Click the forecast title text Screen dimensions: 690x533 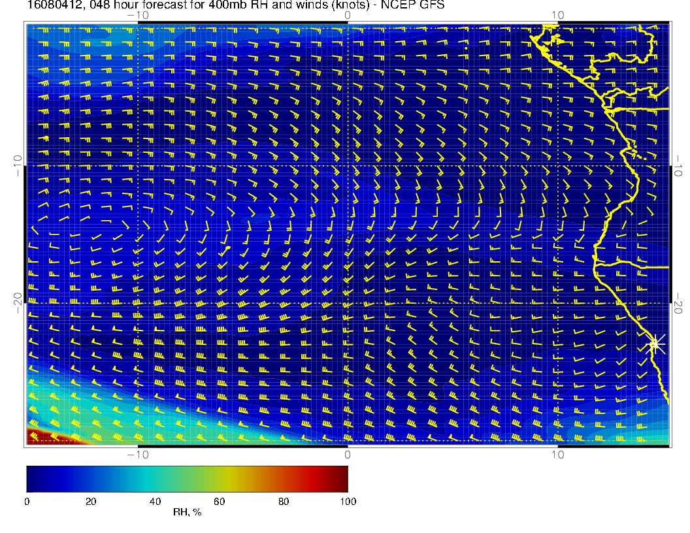point(236,5)
